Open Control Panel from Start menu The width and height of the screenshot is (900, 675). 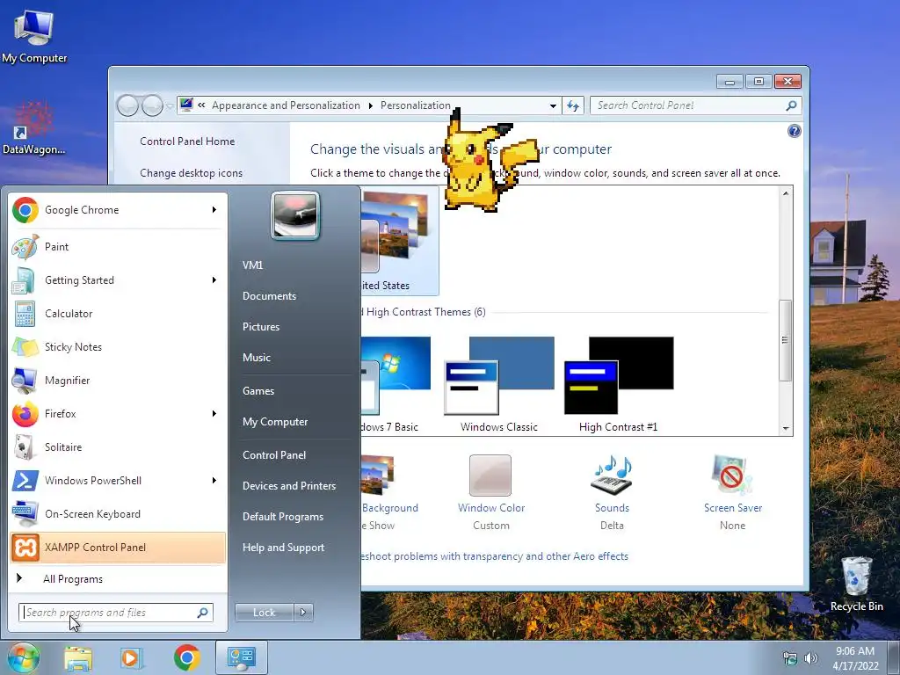click(x=274, y=455)
